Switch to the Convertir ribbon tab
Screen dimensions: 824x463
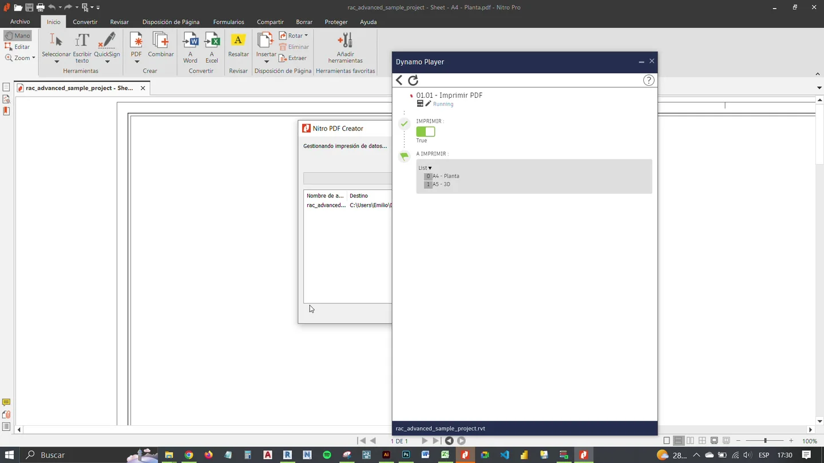pyautogui.click(x=85, y=22)
